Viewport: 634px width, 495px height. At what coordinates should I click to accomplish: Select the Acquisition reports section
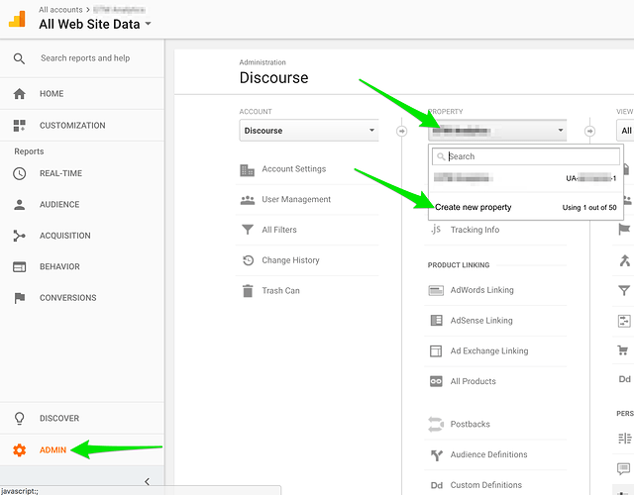(x=82, y=236)
